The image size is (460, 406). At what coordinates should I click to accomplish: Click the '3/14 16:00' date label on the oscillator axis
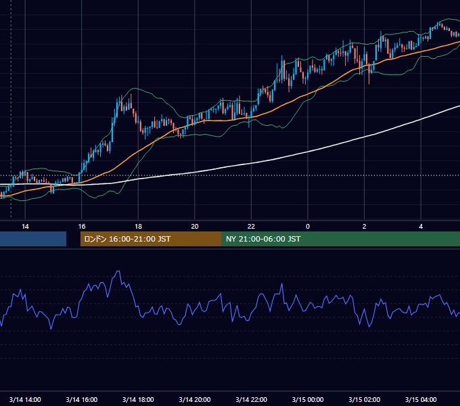tap(82, 399)
